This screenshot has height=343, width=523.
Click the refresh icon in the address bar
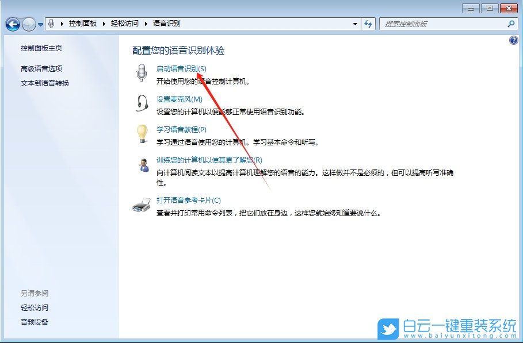(368, 24)
